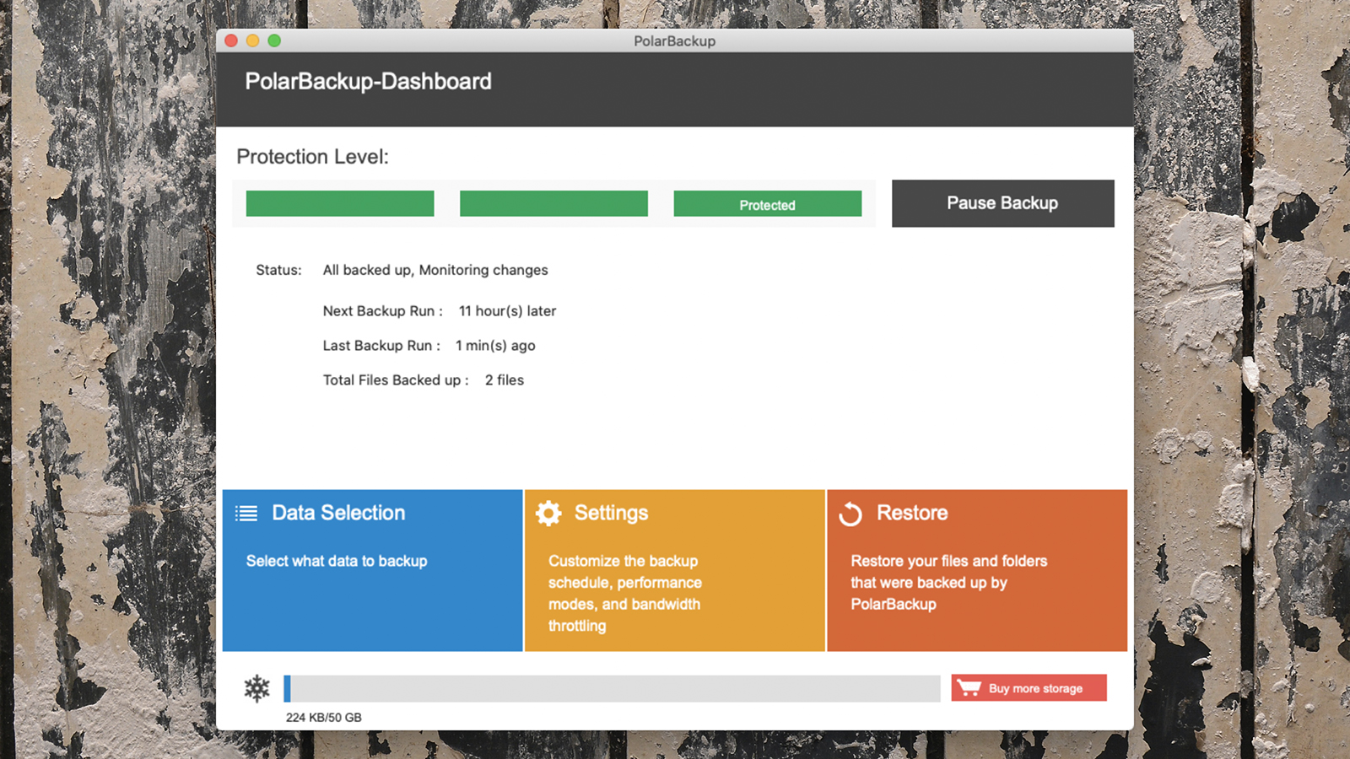This screenshot has height=759, width=1350.
Task: Close the PolarBackup window
Action: coord(231,40)
